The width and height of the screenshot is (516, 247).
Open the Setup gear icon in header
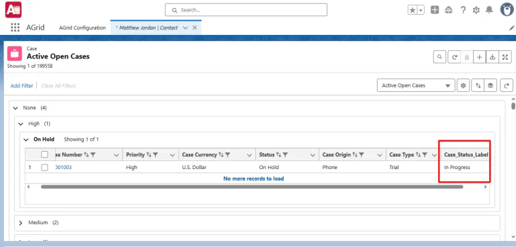coord(476,10)
